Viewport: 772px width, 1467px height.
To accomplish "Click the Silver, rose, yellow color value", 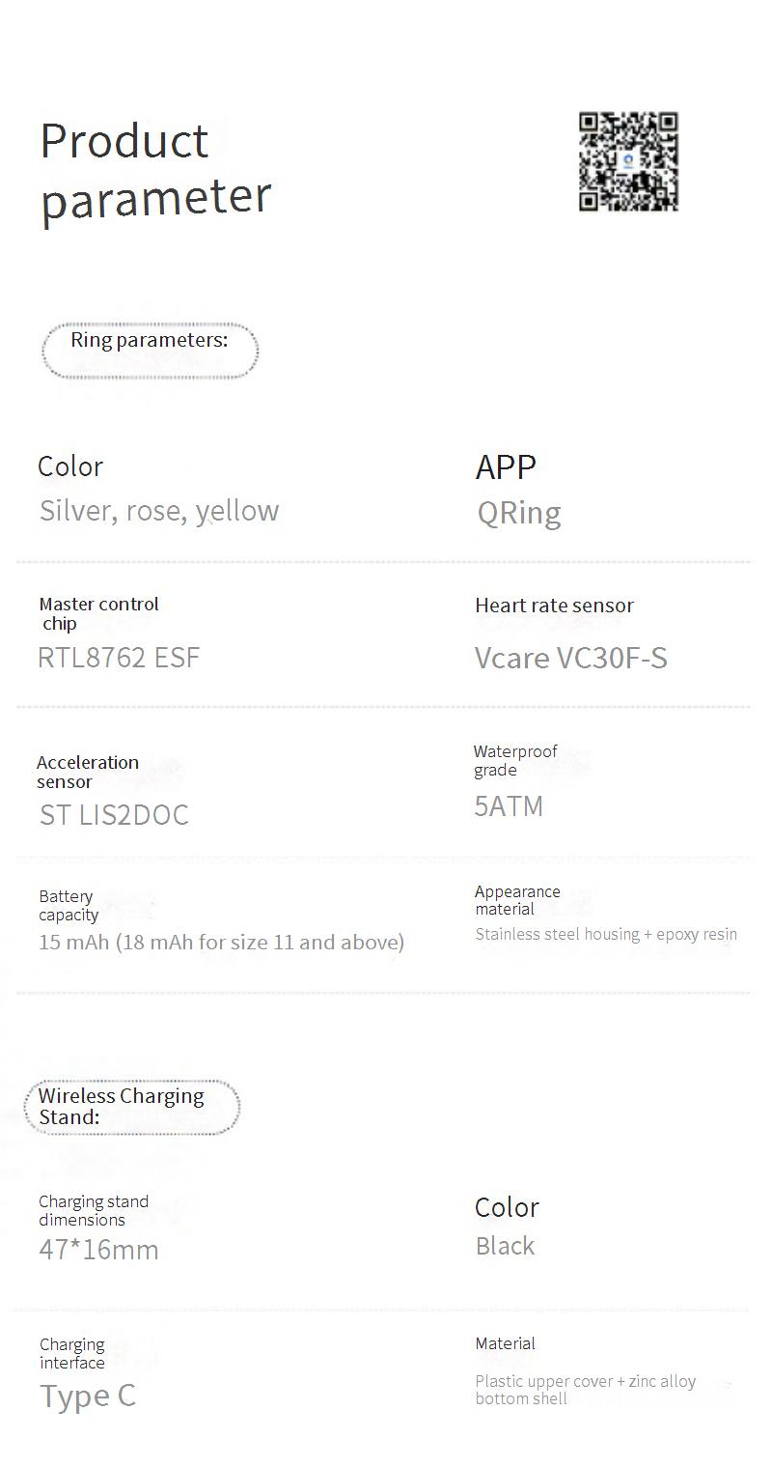I will 159,511.
